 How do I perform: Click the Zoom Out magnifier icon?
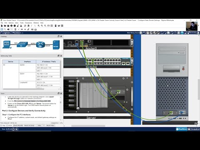pyautogui.click(x=45, y=26)
